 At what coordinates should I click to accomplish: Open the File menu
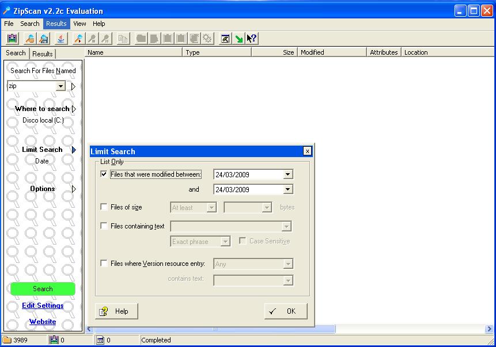pos(9,24)
